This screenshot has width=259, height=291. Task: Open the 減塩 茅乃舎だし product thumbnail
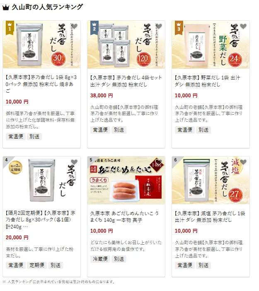click(211, 180)
